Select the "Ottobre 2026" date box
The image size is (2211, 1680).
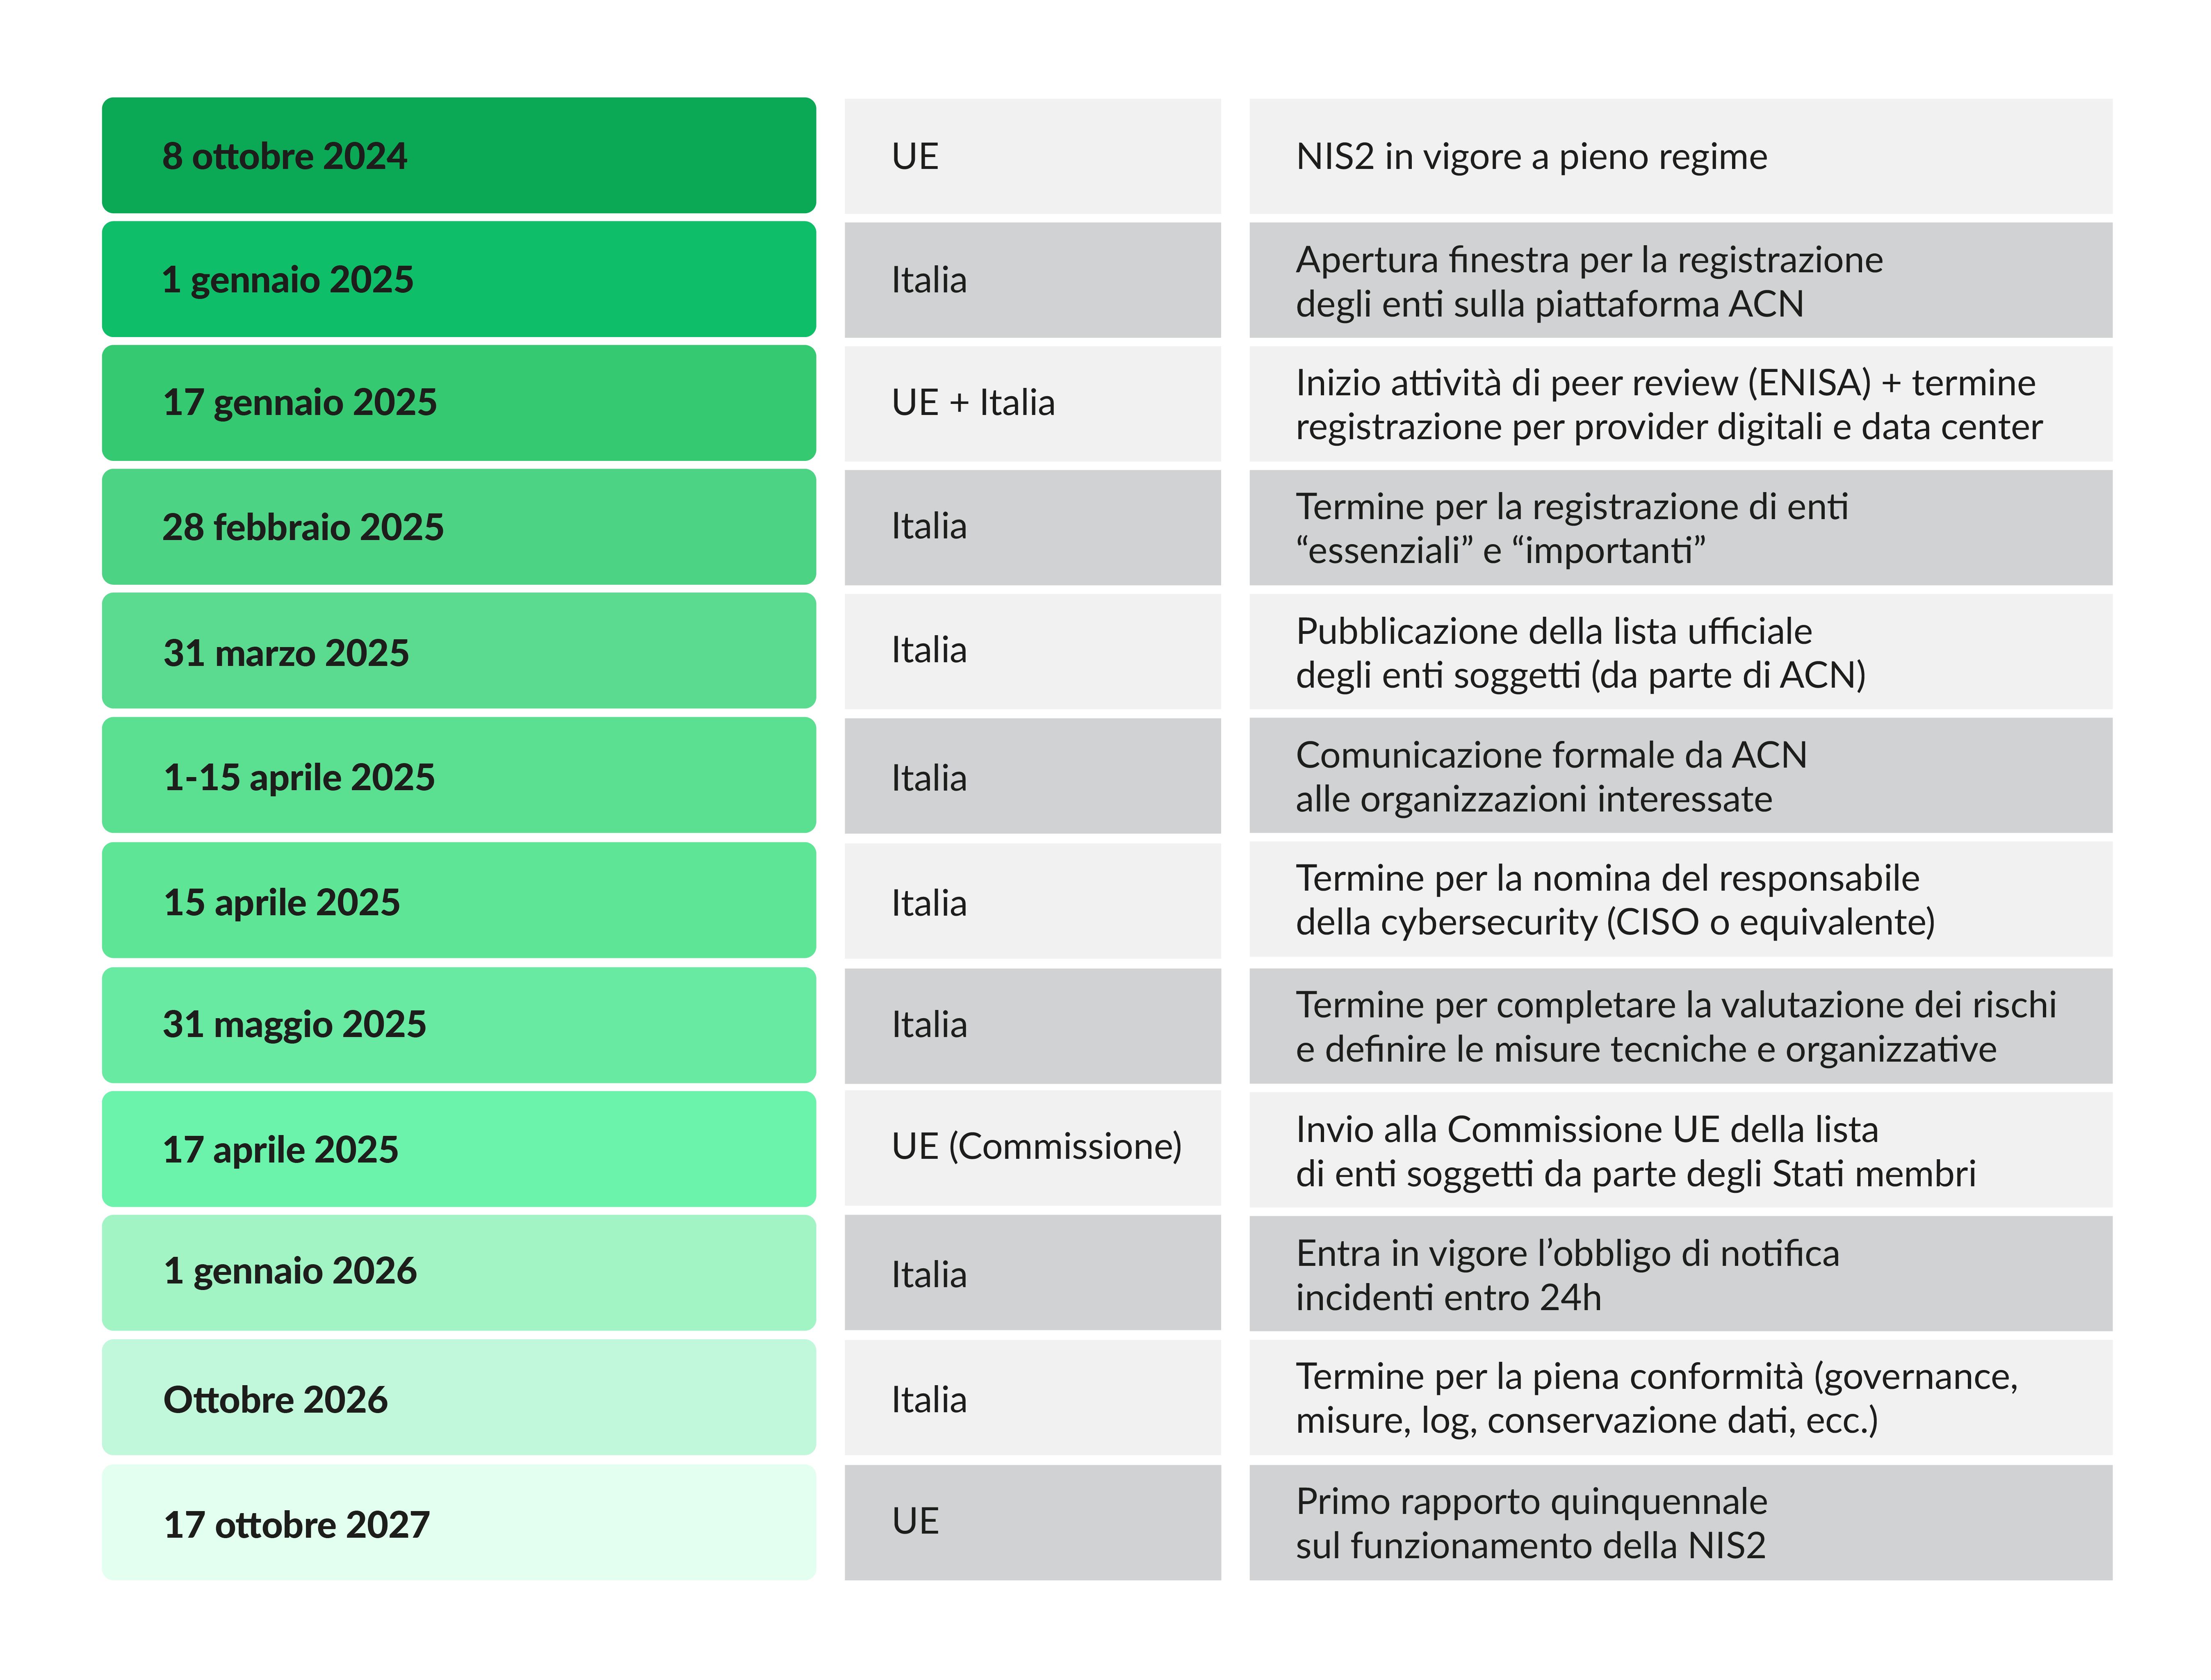458,1398
